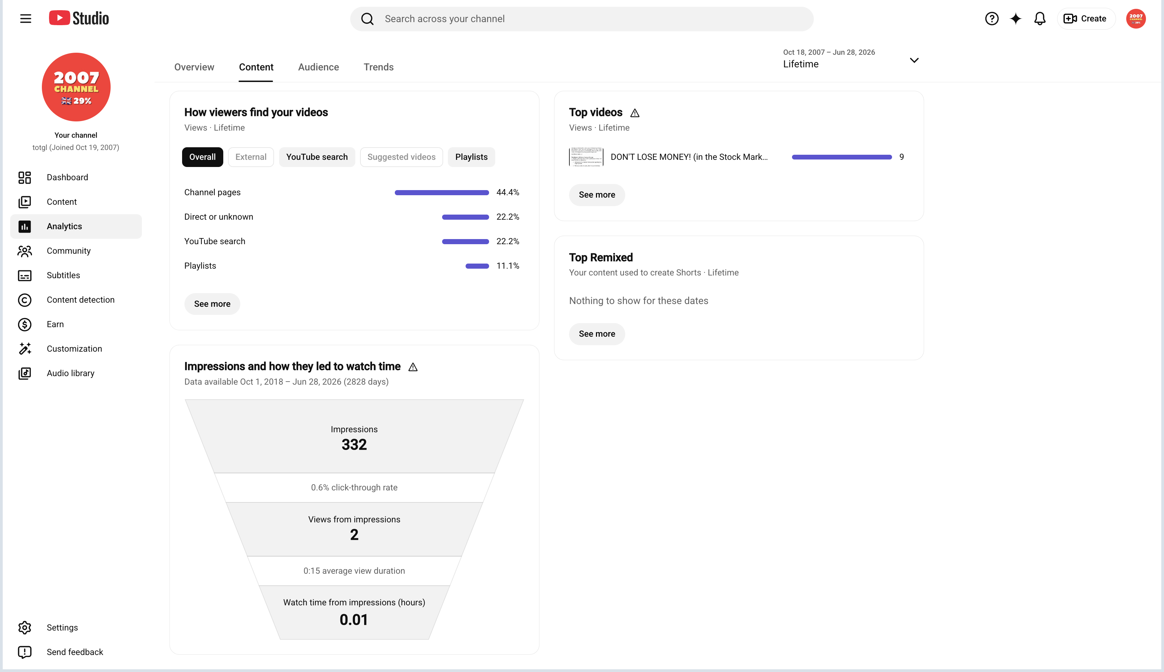Click the 0.6% click-through rate text
Screen dimensions: 1164x672
pos(354,487)
